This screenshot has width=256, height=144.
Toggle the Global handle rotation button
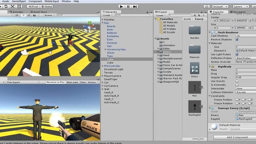(x=46, y=7)
